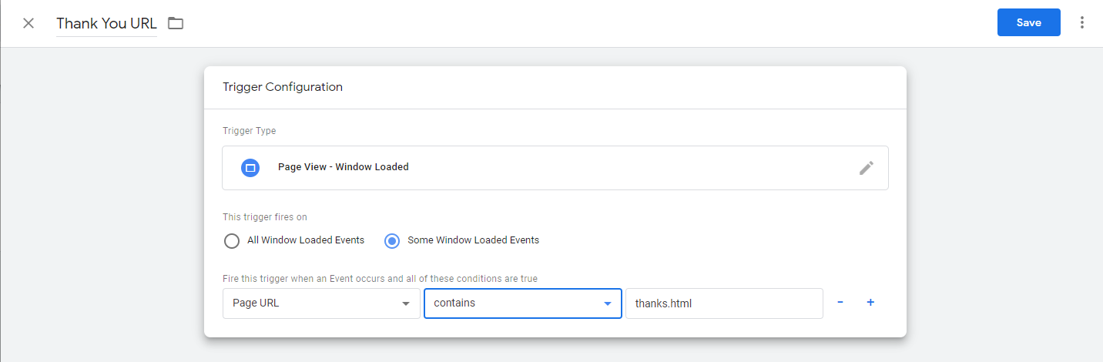
Task: Click the folder icon beside the trigger name
Action: (x=176, y=23)
